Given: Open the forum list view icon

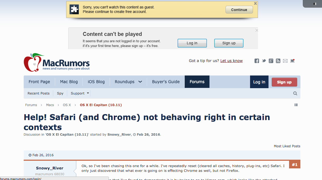Looking at the screenshot, I should click(x=296, y=105).
